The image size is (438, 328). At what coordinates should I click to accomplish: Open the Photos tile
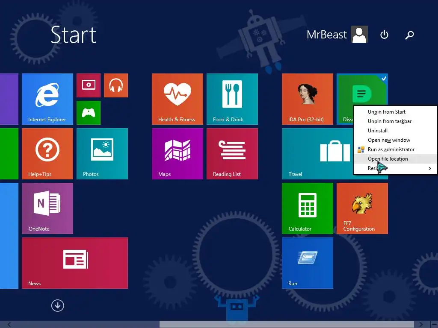pos(102,154)
